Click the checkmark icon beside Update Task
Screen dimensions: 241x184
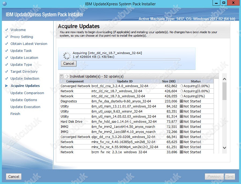(6, 51)
